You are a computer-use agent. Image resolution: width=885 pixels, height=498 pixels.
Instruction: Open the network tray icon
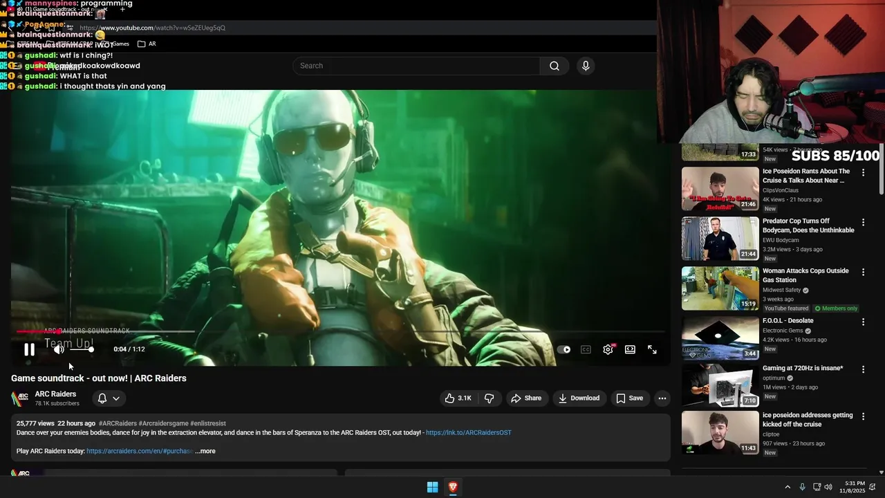817,487
